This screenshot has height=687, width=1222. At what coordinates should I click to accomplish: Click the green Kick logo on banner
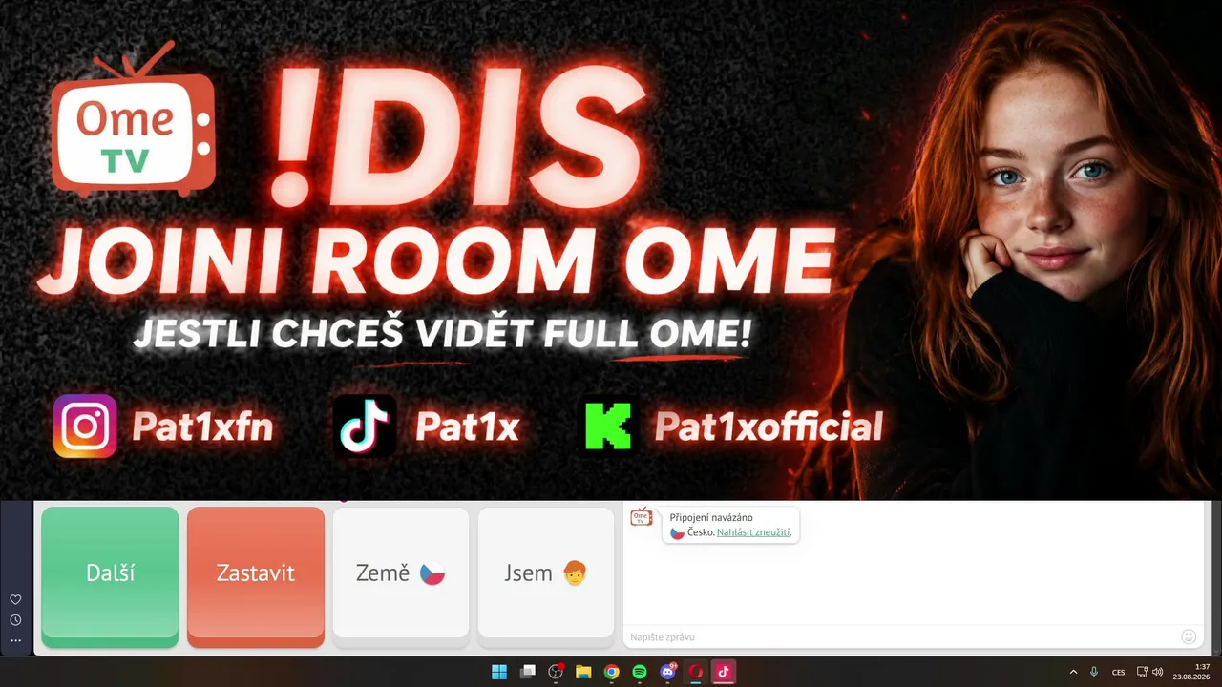point(609,427)
